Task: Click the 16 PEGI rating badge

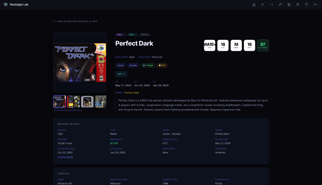Action: coord(249,45)
